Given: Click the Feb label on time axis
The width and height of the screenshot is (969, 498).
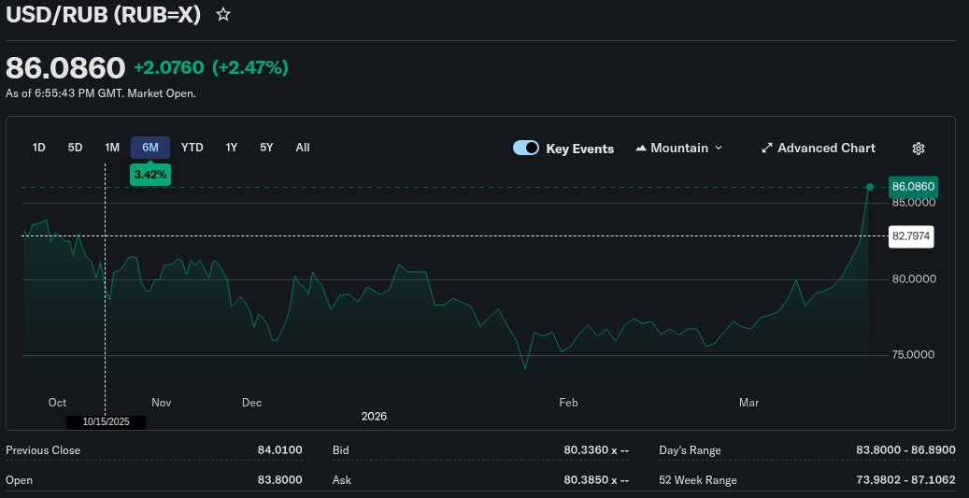Looking at the screenshot, I should coord(568,403).
